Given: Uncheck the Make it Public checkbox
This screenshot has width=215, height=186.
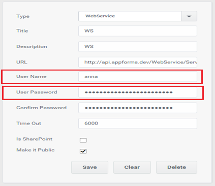Looking at the screenshot, I should [x=83, y=151].
